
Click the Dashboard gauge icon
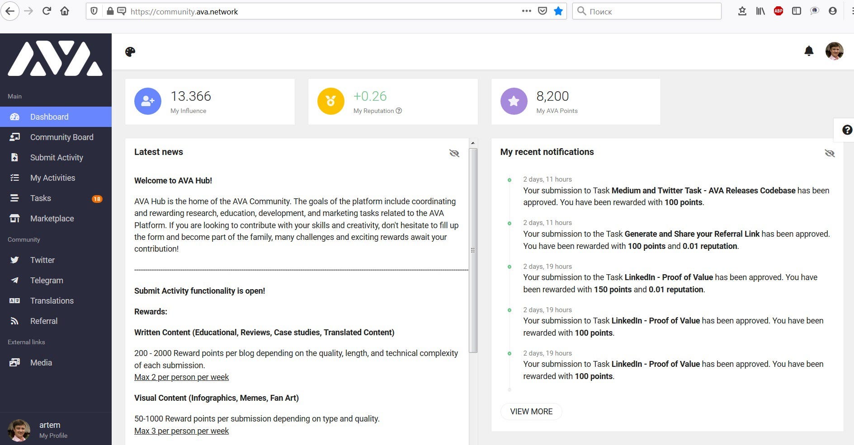click(14, 117)
